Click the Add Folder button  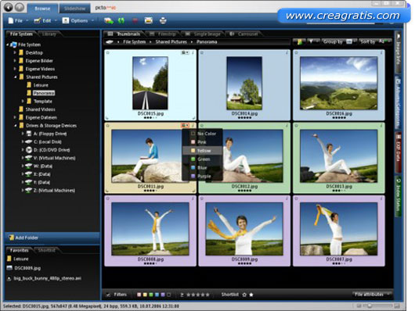click(x=52, y=238)
